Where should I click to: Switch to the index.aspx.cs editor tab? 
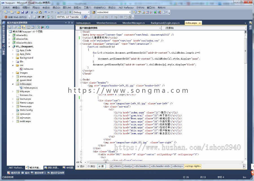click(x=83, y=23)
